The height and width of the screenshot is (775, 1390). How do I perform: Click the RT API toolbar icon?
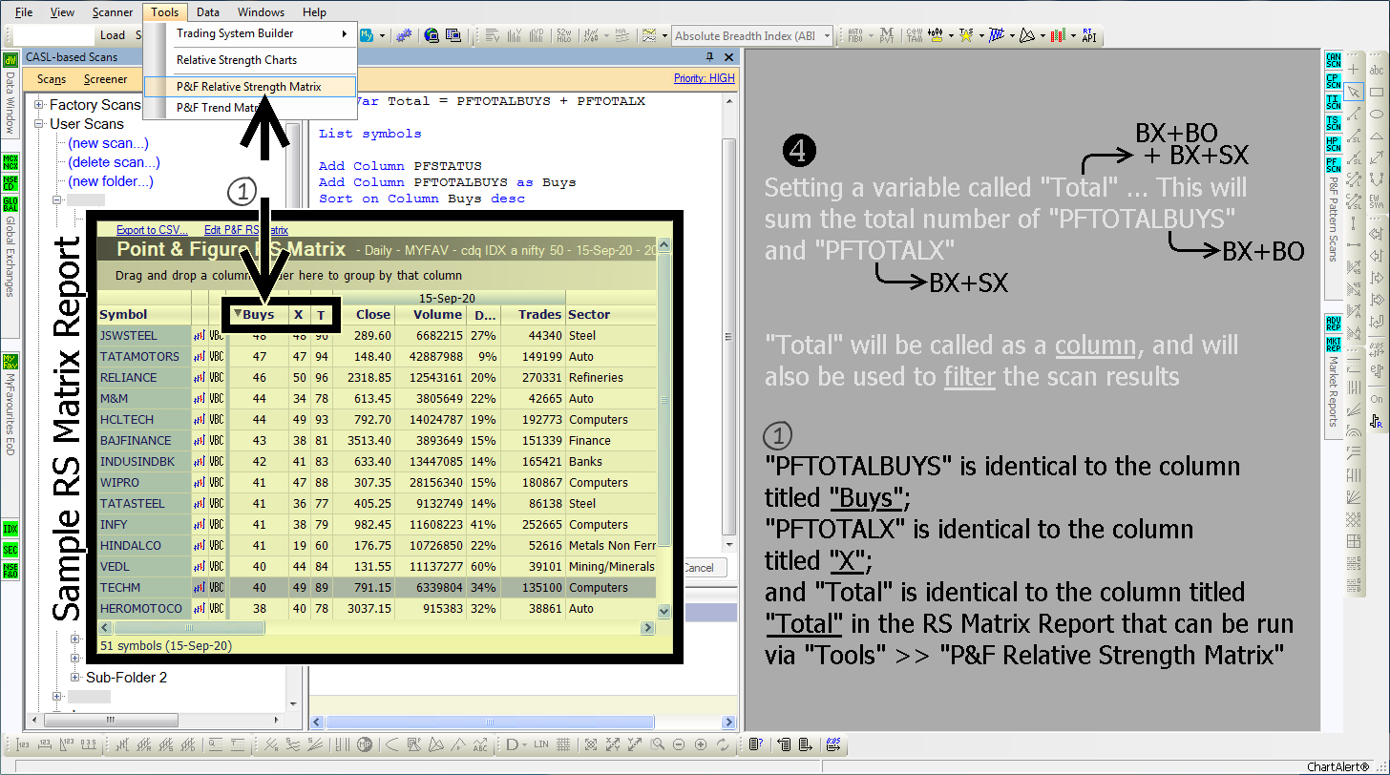(1088, 35)
